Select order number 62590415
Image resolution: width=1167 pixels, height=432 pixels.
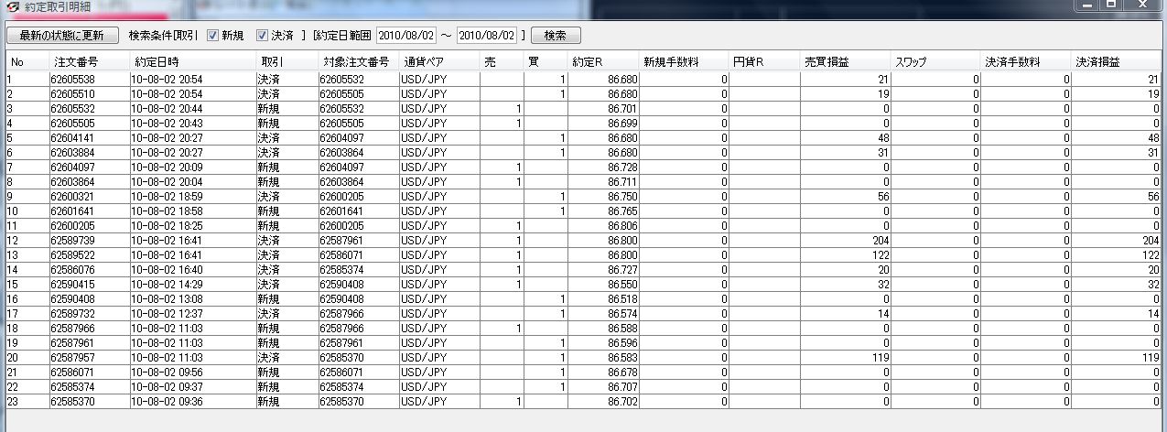(73, 284)
